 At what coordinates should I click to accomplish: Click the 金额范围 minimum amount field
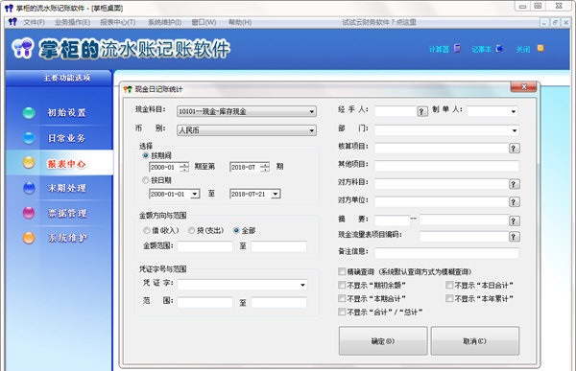205,246
